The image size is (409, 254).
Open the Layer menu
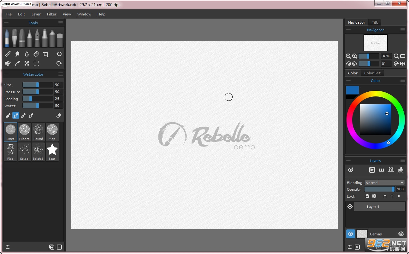[36, 14]
